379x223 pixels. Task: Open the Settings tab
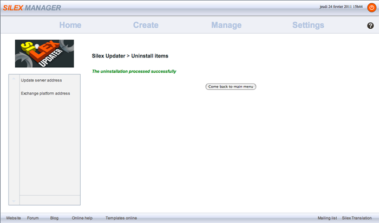(x=308, y=25)
